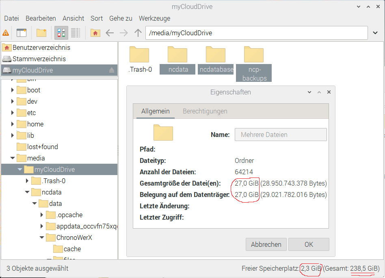Open a new window via toolbar icon
The width and height of the screenshot is (385, 278).
[21, 33]
